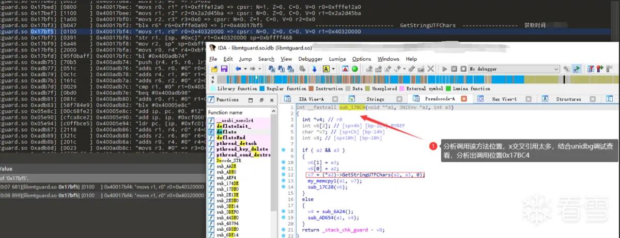Image resolution: width=620 pixels, height=238 pixels.
Task: Open the Help menu in IDA
Action: click(411, 59)
